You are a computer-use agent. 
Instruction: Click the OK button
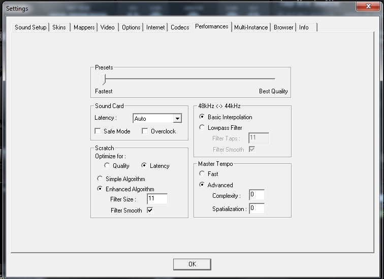[192, 264]
